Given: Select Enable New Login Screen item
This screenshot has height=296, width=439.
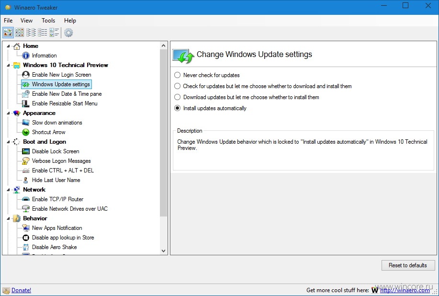Looking at the screenshot, I should (62, 75).
